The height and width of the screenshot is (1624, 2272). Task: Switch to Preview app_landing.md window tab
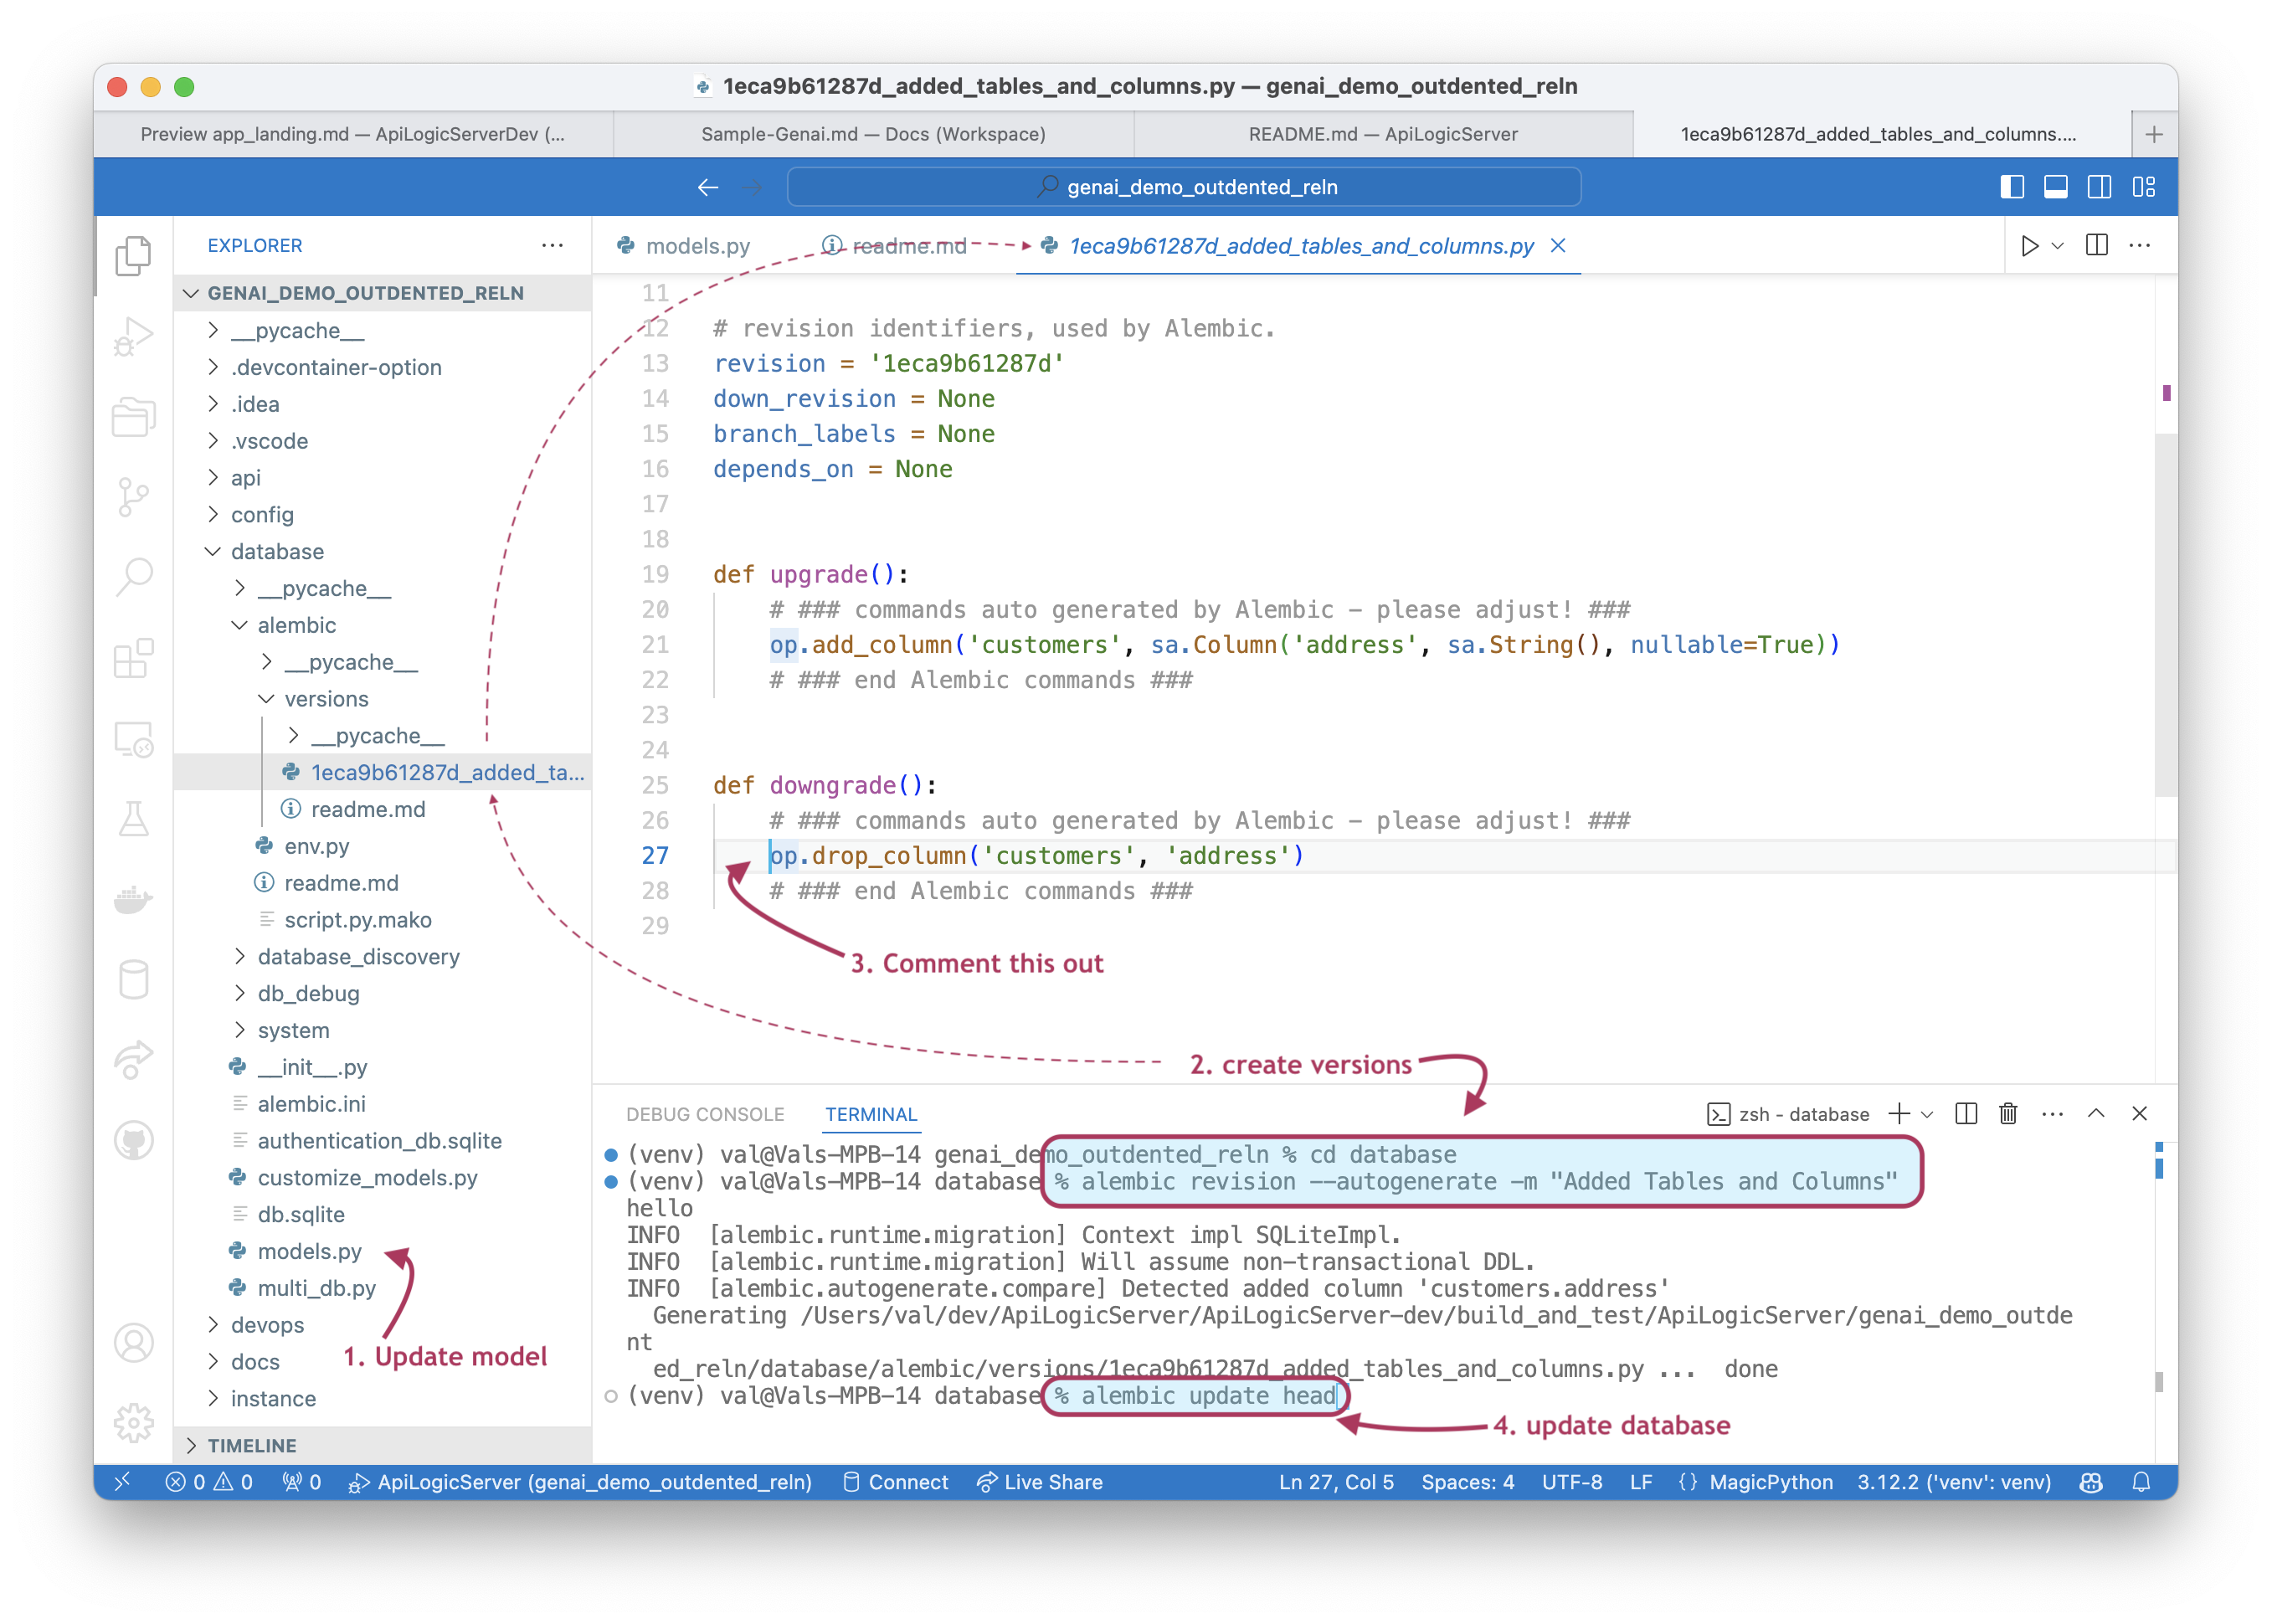(x=353, y=134)
